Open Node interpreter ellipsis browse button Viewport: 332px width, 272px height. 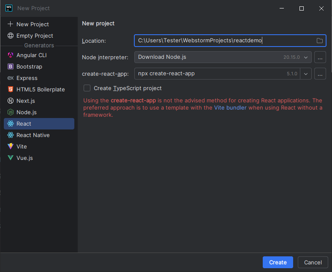pyautogui.click(x=320, y=57)
